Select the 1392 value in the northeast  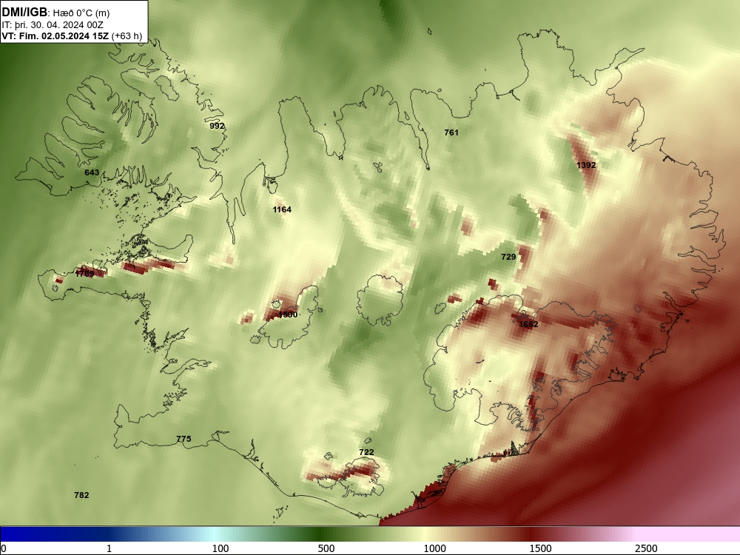(586, 165)
